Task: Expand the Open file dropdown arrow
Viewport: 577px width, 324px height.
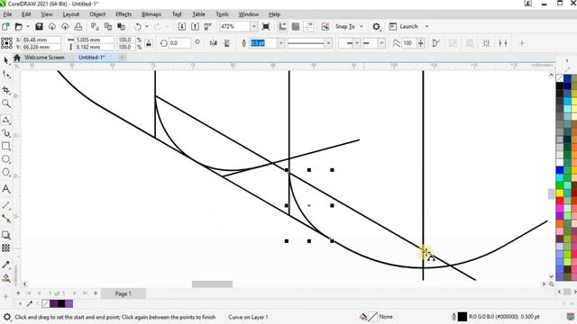Action: (x=28, y=26)
